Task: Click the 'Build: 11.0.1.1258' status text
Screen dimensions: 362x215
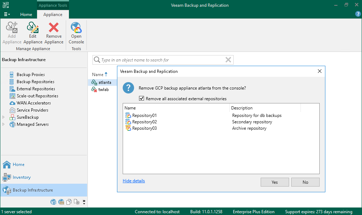Action: [206, 212]
